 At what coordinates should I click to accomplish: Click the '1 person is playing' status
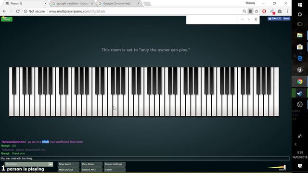pos(23,169)
